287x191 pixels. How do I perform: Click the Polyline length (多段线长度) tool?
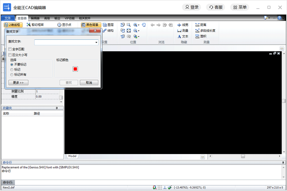[205, 30]
